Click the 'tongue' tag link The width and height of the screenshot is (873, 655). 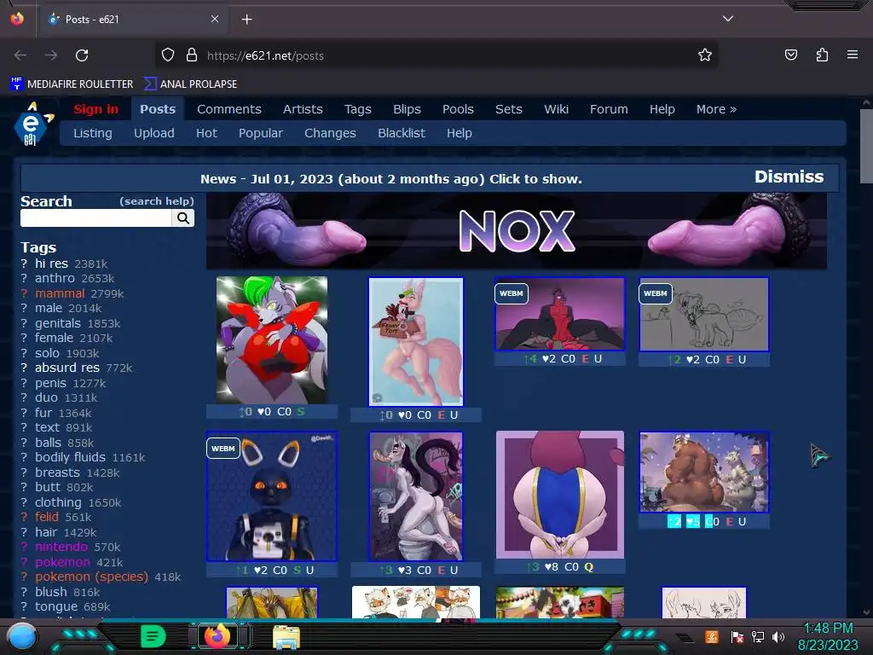[x=56, y=606]
